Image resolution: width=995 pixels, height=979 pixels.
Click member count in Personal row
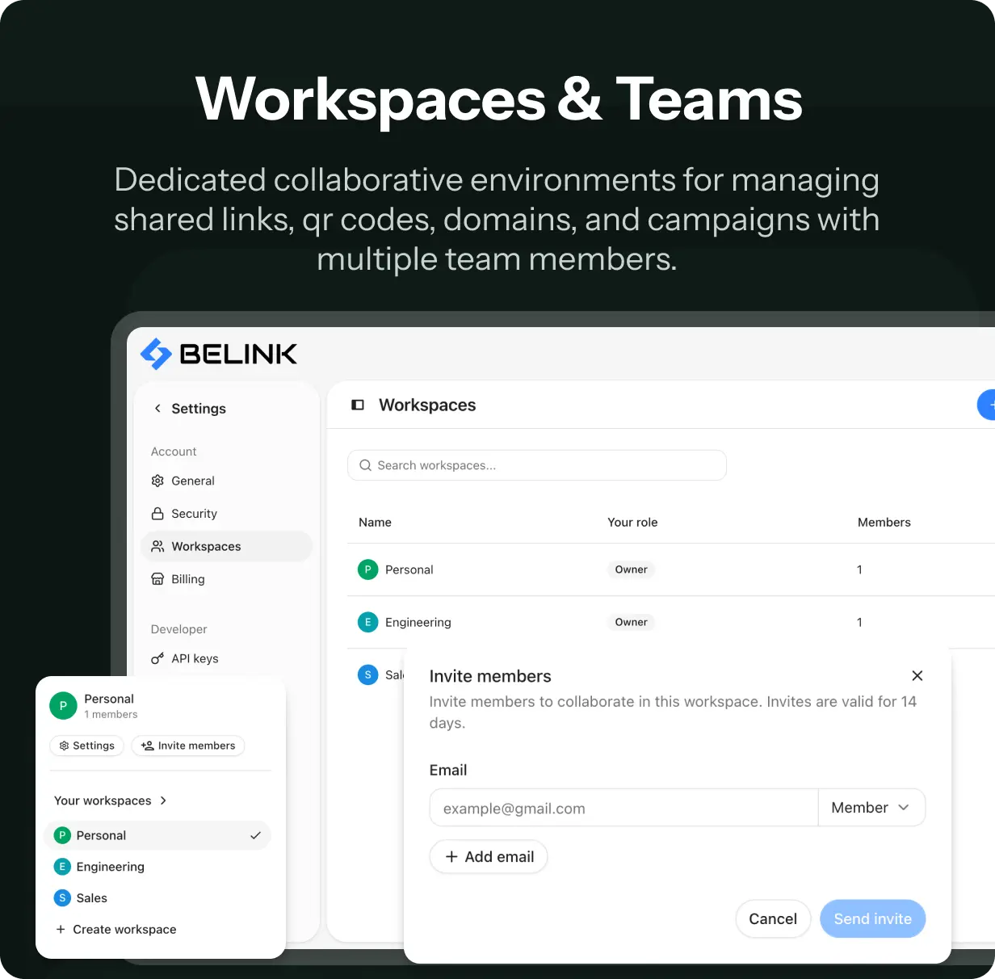coord(859,569)
